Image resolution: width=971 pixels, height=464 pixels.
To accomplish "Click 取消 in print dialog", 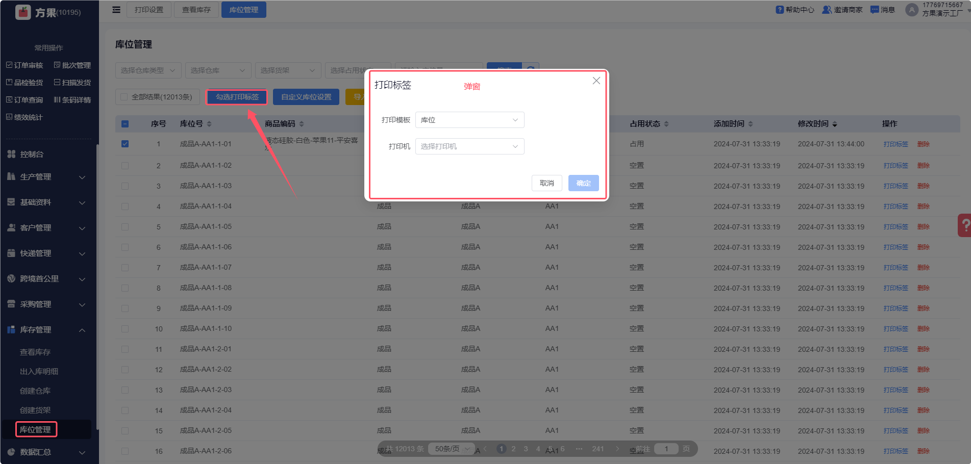I will (x=547, y=183).
